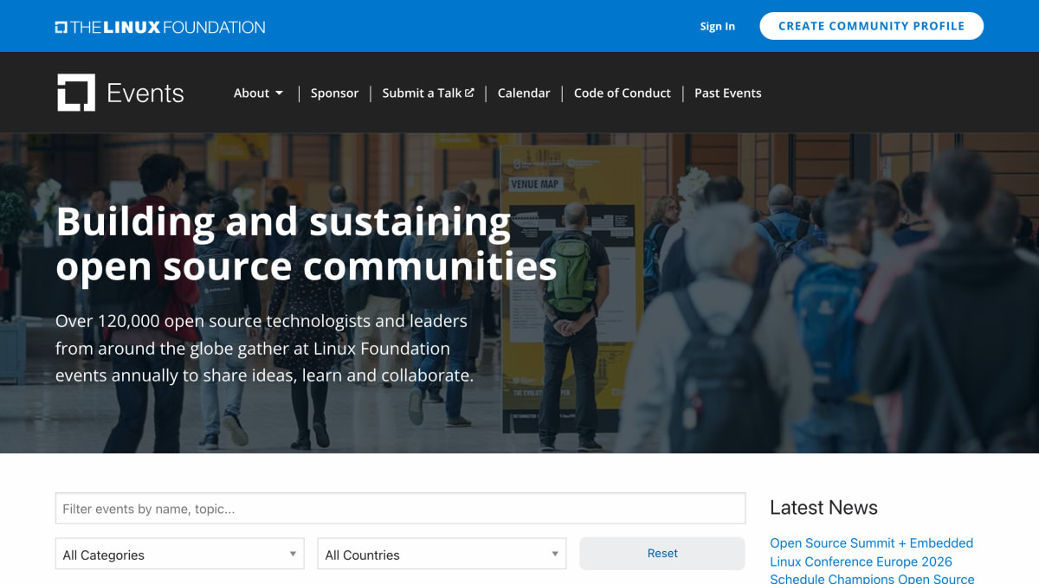Click the Sign In link
1039x584 pixels.
[718, 26]
